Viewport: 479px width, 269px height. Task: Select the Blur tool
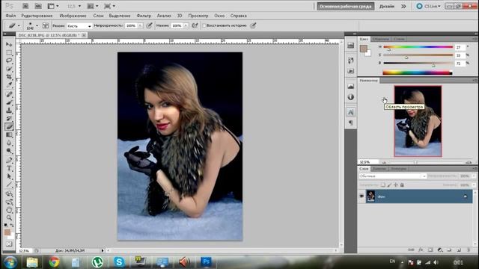[x=9, y=143]
